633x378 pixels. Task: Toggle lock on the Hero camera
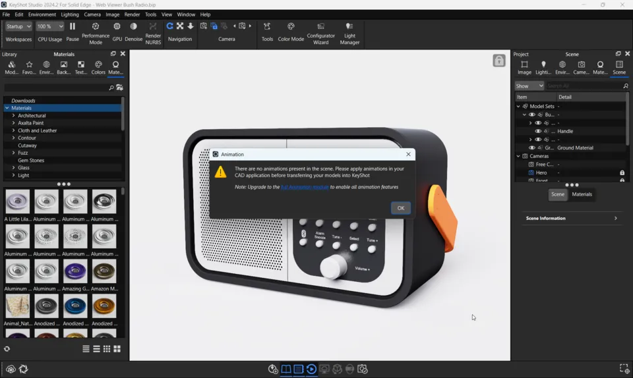coord(622,173)
